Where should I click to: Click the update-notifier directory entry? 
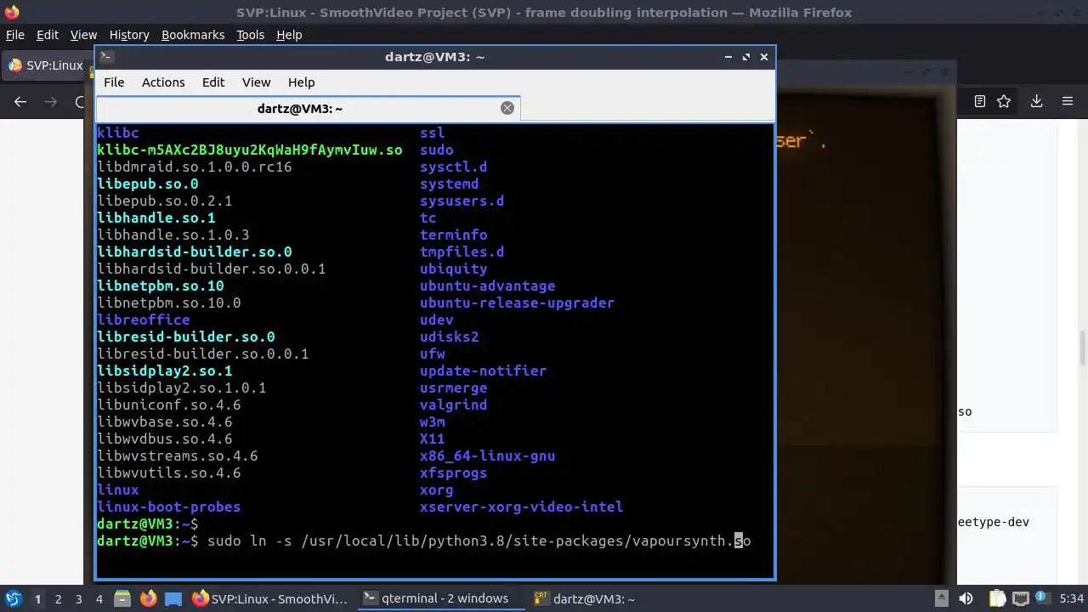pyautogui.click(x=483, y=371)
